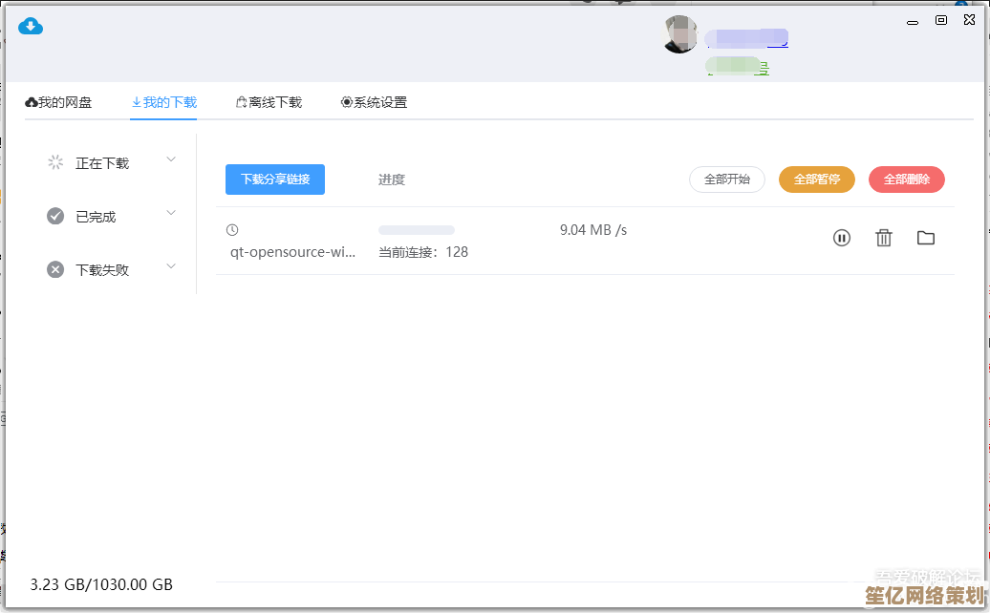Viewport: 990px width, 613px height.
Task: Open the 系统设置 tab
Action: [375, 101]
